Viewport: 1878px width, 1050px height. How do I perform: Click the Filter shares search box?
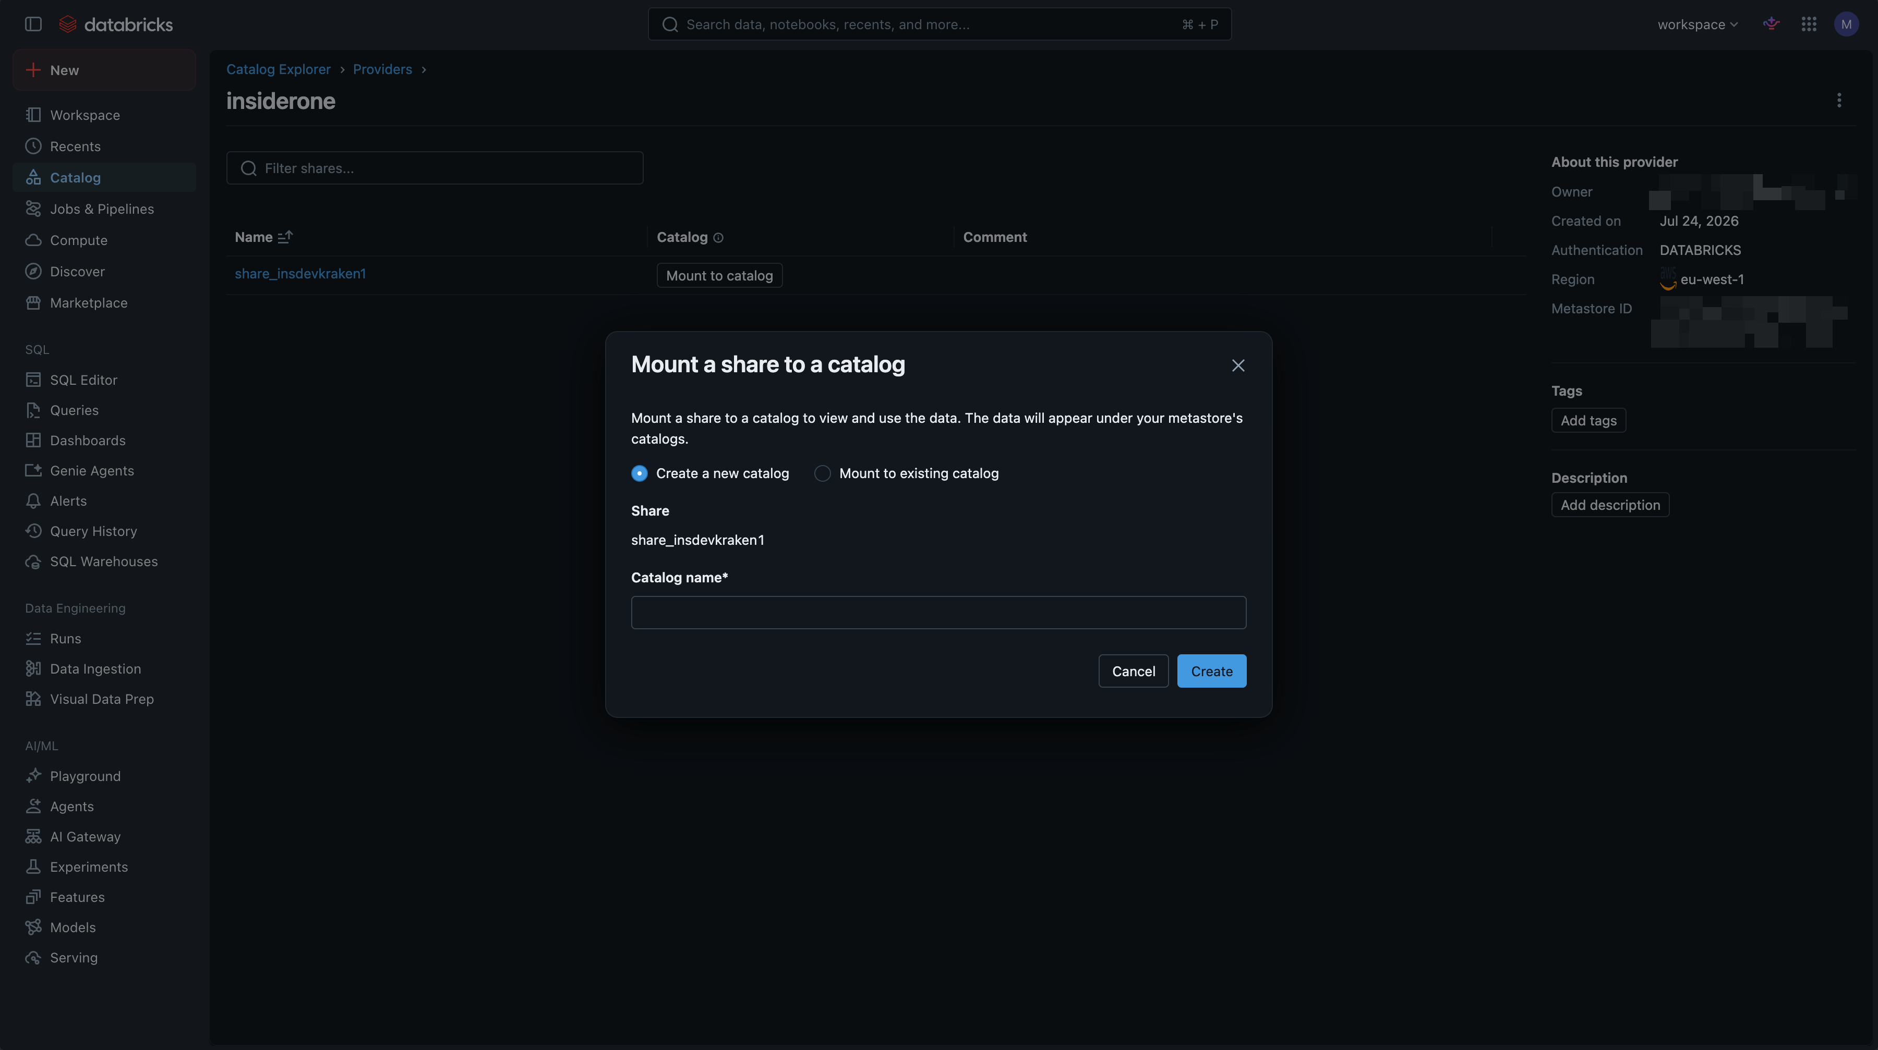[x=435, y=167]
